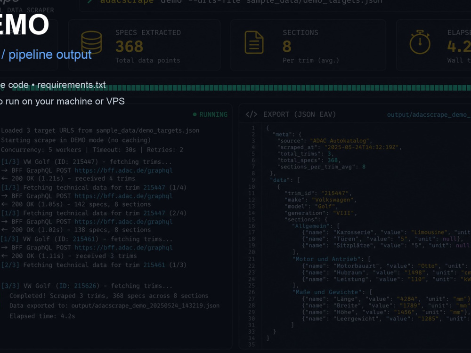Click the '200 OK (1.21s) - received 4 trims' line
This screenshot has height=353, width=471.
click(x=68, y=178)
